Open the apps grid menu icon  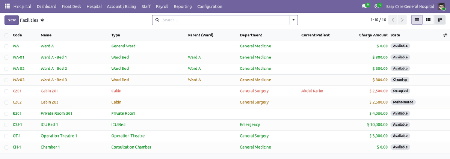[x=7, y=6]
